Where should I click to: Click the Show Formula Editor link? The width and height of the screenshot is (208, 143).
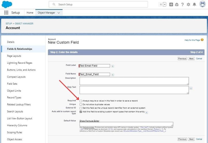coord(89,121)
